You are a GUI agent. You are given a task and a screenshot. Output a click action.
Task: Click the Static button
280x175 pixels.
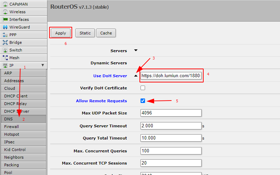(85, 33)
